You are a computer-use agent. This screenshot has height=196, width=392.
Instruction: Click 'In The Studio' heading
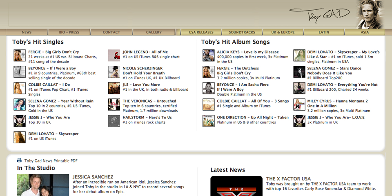[36, 168]
